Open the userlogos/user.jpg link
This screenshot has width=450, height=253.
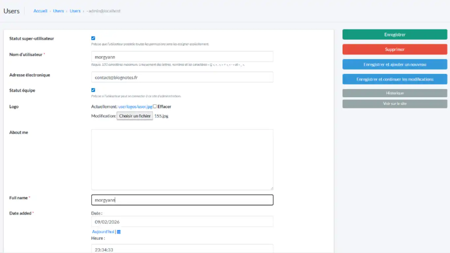pyautogui.click(x=135, y=107)
